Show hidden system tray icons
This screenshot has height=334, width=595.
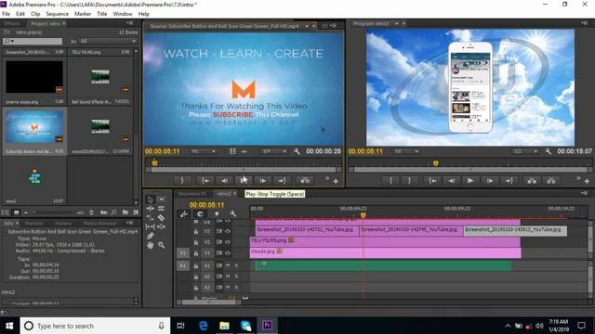[508, 326]
